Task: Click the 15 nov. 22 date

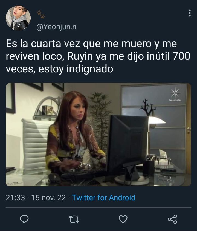Action: coord(48,198)
